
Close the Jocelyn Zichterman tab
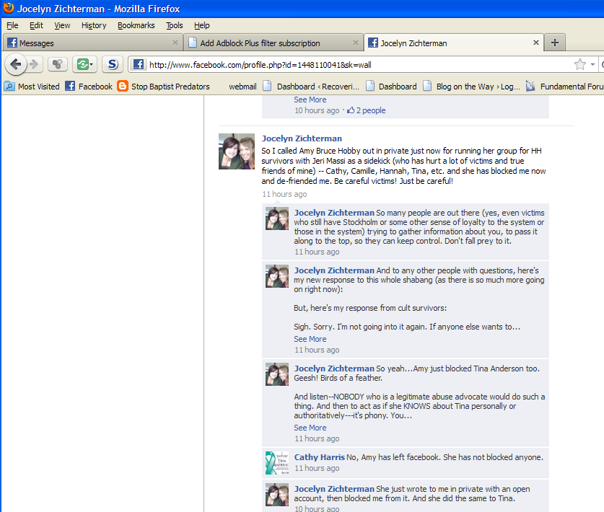536,43
